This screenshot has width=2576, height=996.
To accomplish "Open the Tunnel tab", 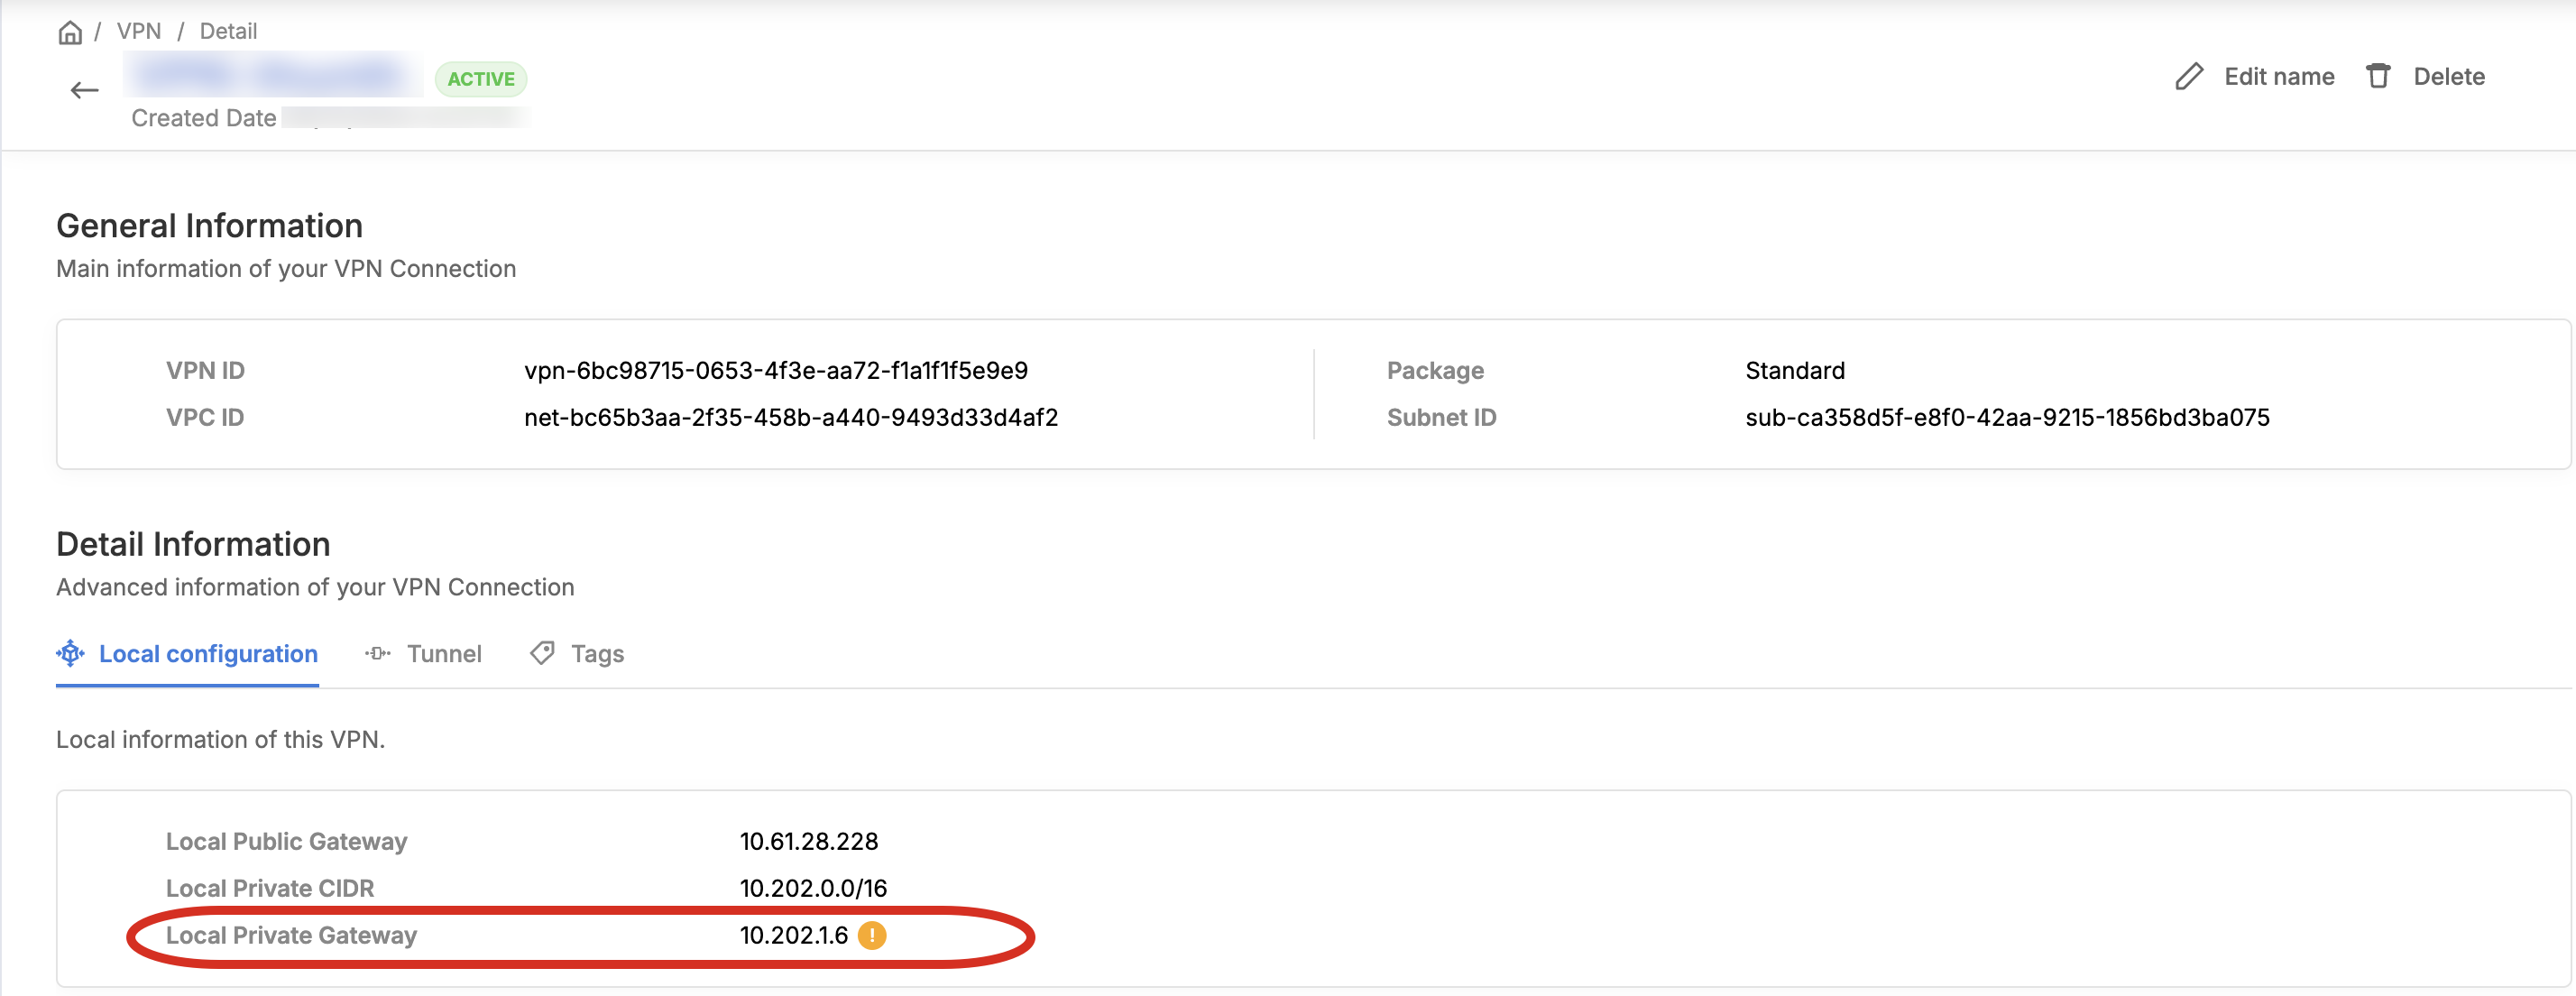I will (x=443, y=654).
